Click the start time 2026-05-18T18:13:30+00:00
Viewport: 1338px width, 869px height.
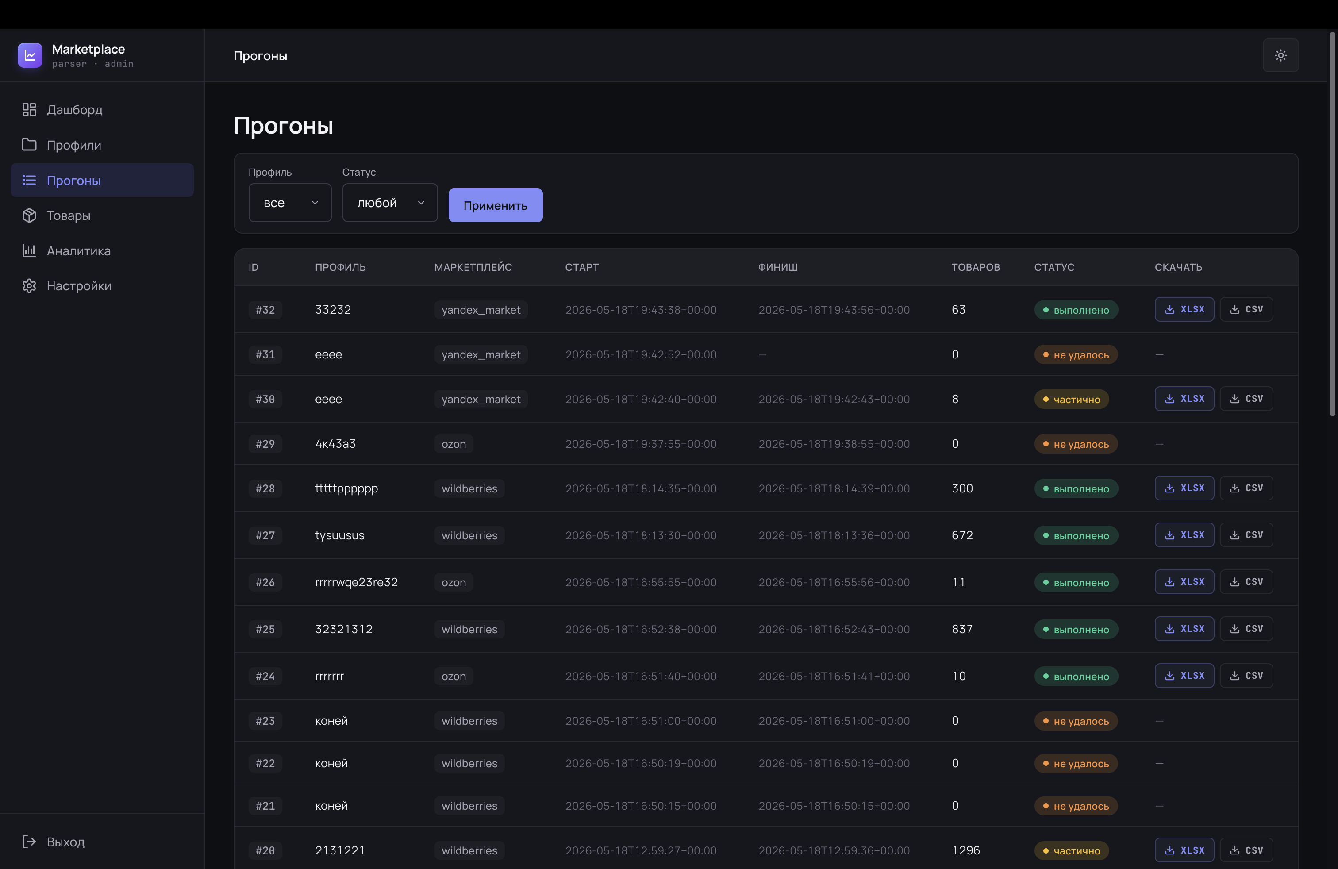coord(640,535)
